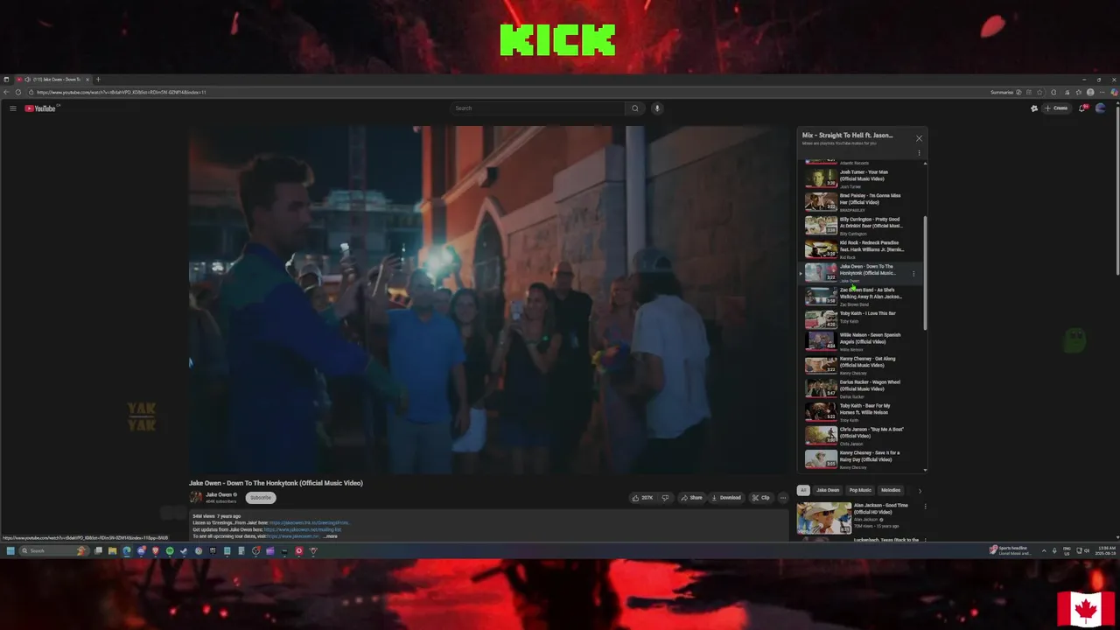
Task: Clip the video
Action: (760, 498)
